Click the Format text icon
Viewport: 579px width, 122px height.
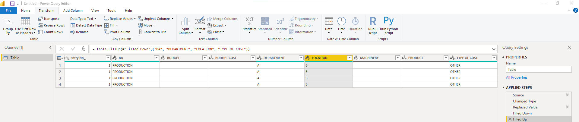point(200,21)
